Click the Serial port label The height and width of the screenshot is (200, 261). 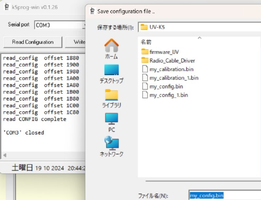click(19, 24)
